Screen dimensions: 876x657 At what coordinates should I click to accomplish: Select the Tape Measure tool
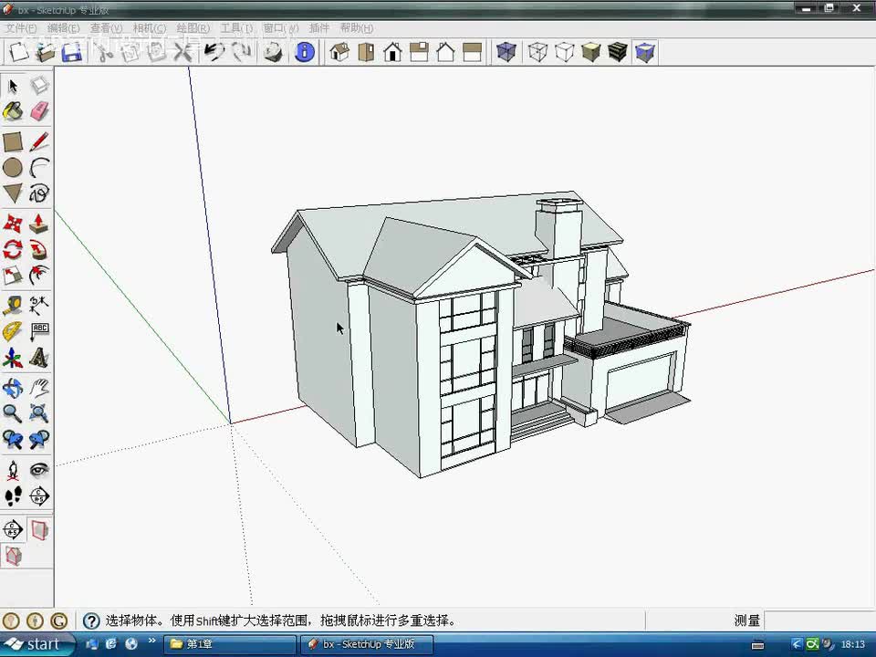(13, 305)
